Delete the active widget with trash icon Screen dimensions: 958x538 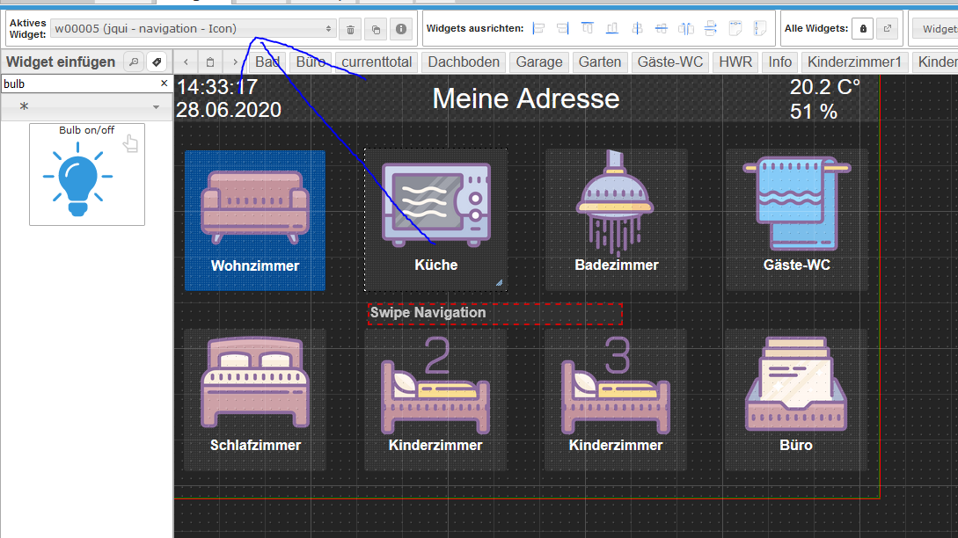pos(350,29)
